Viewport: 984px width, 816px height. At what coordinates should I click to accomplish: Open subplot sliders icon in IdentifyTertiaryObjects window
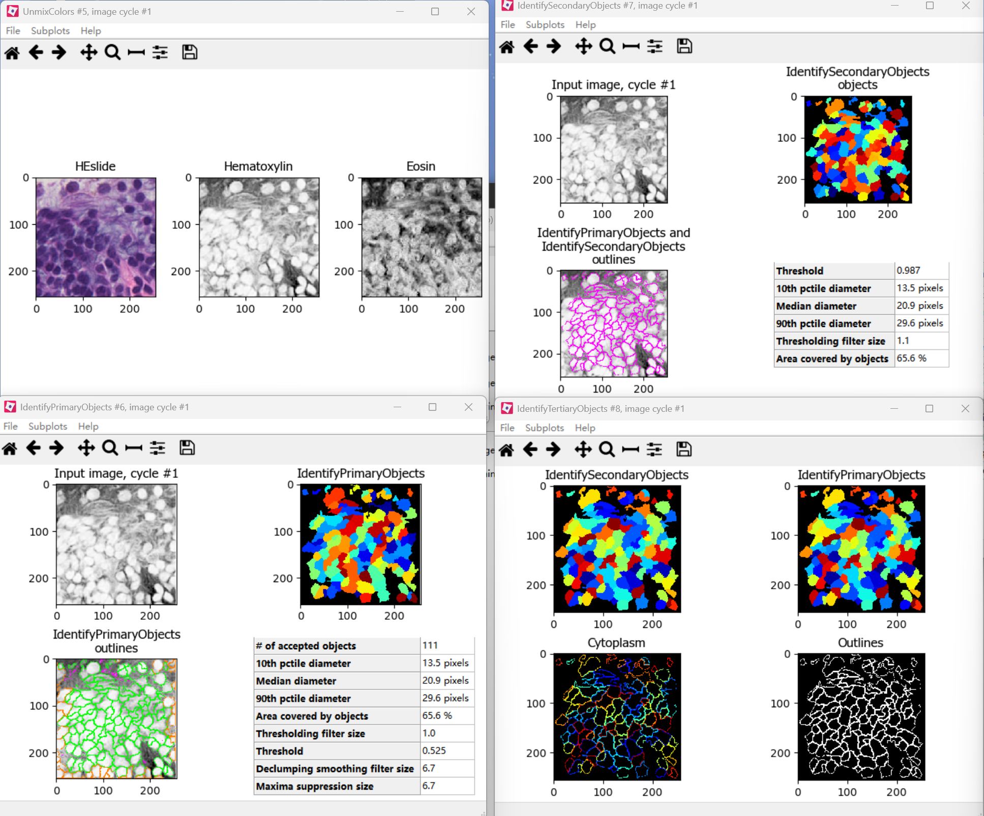tap(654, 450)
